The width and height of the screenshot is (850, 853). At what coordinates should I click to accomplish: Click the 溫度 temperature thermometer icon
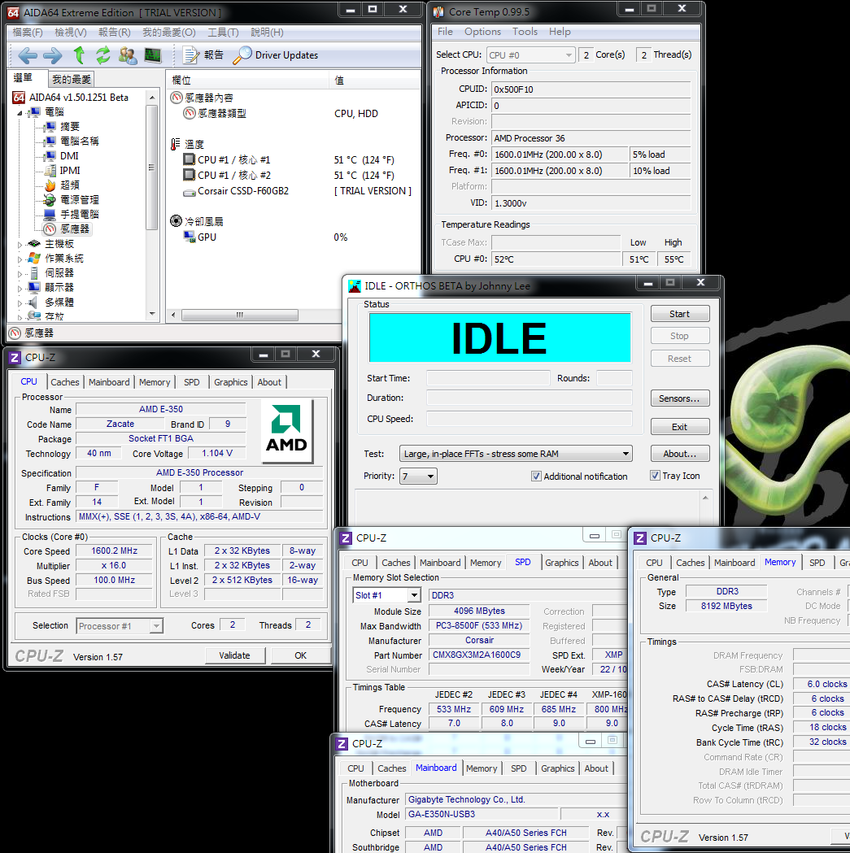[175, 144]
